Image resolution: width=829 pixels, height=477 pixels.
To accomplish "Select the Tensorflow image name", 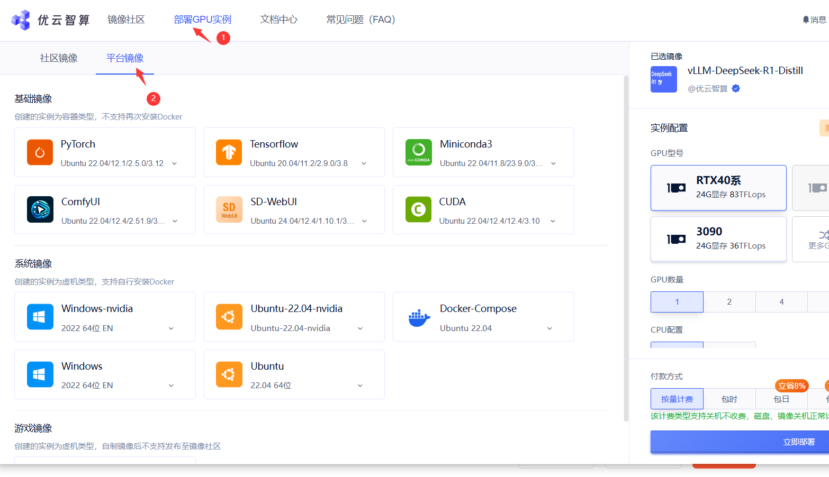I will click(274, 144).
